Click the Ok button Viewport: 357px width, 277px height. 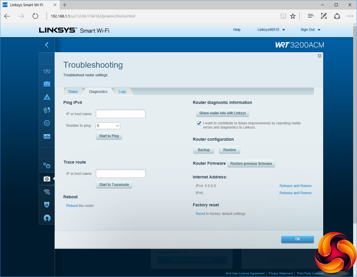coord(298,239)
